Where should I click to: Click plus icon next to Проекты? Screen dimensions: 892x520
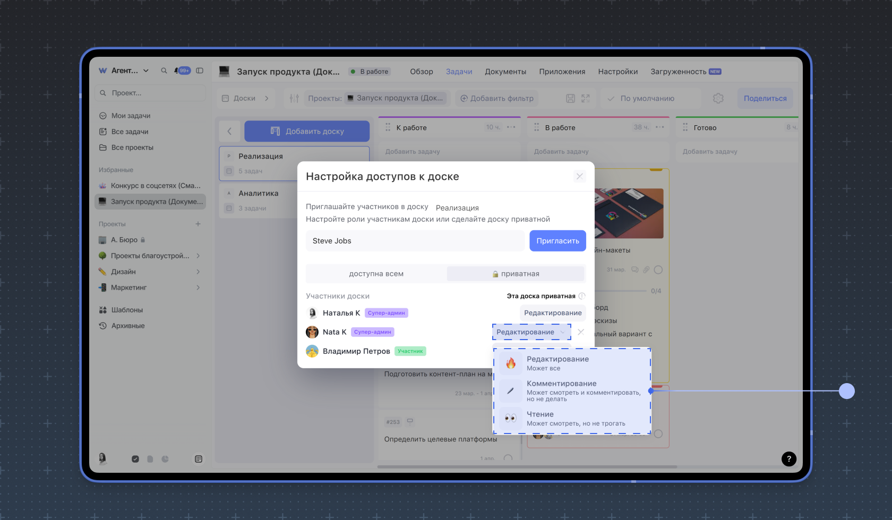[x=198, y=224]
